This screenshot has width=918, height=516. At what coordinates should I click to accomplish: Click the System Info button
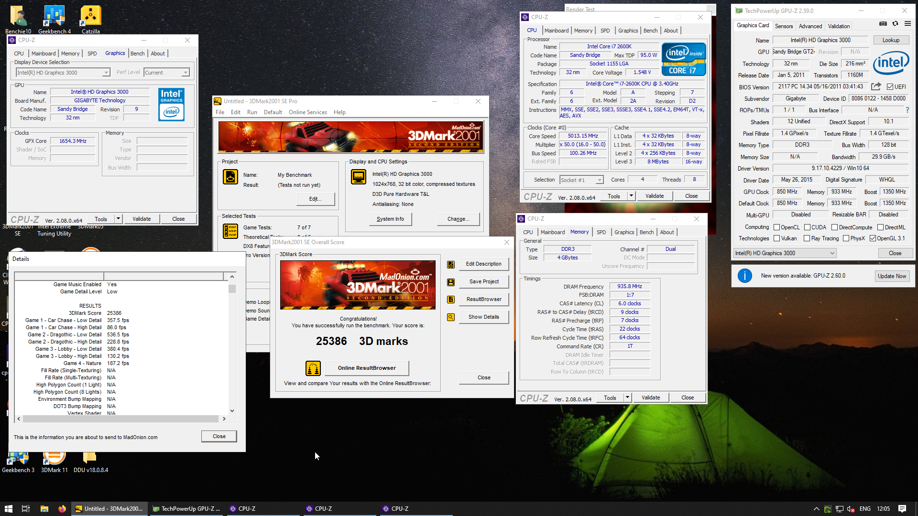(x=390, y=219)
